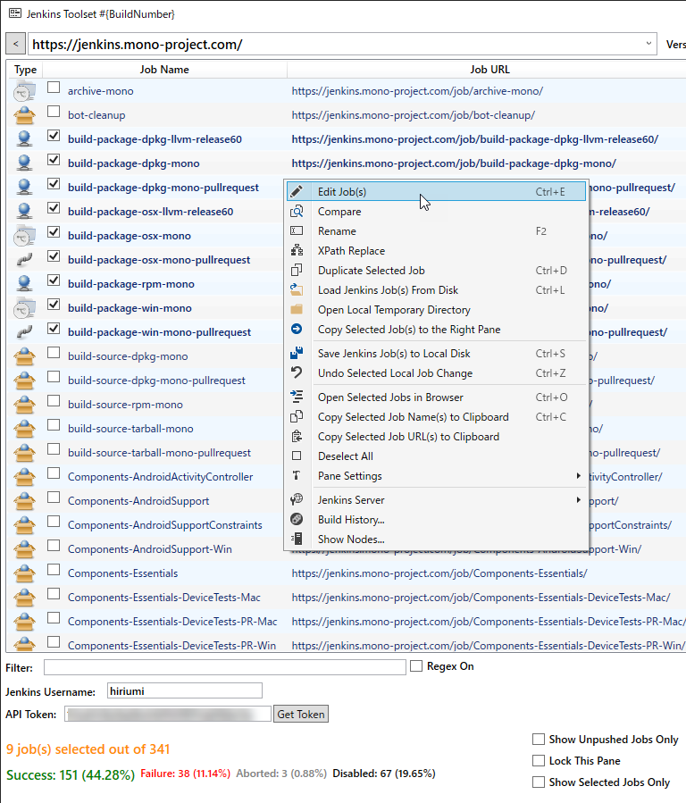Click the Components-Essentials job name
686x803 pixels.
click(123, 573)
